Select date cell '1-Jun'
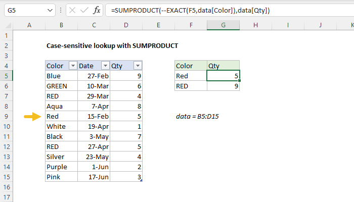This screenshot has height=202, width=354. pos(94,167)
